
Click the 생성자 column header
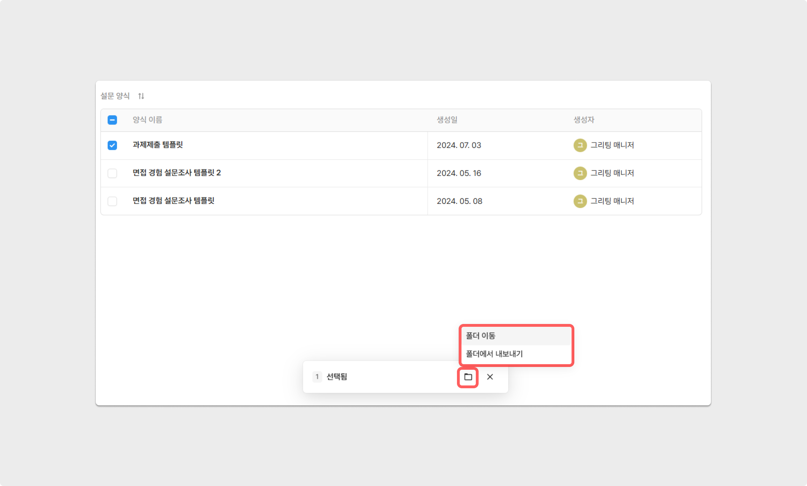pyautogui.click(x=584, y=120)
